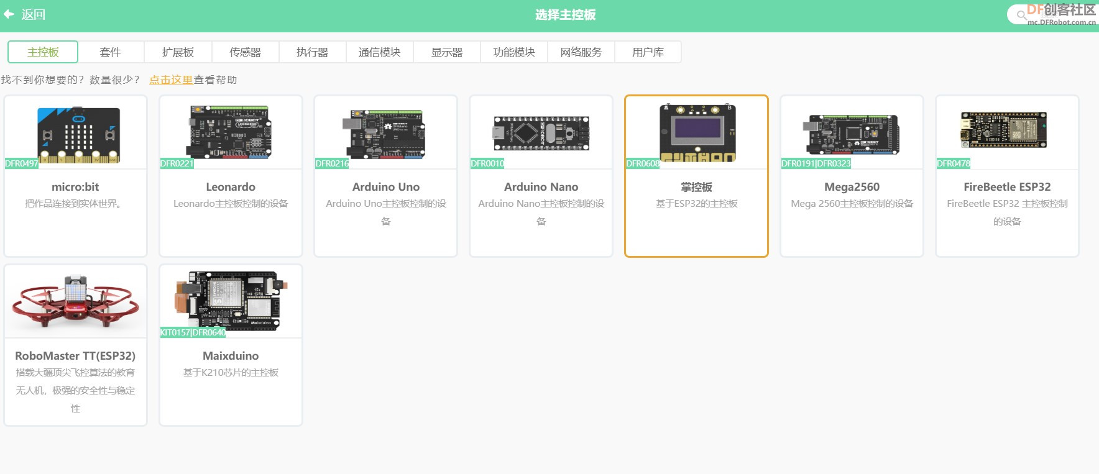Click Mega 2560主控板控制的设备 description
This screenshot has height=474, width=1099.
[x=852, y=204]
